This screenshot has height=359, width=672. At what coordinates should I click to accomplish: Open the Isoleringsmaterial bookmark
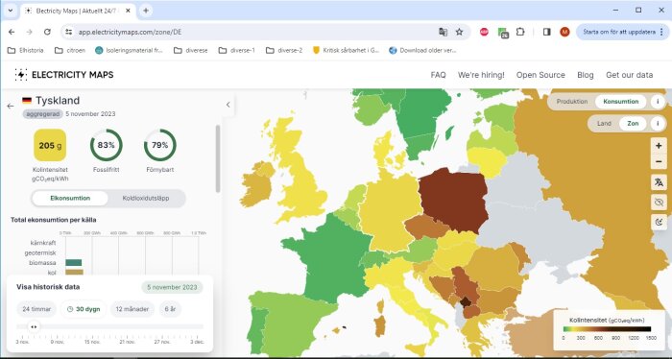pyautogui.click(x=129, y=50)
